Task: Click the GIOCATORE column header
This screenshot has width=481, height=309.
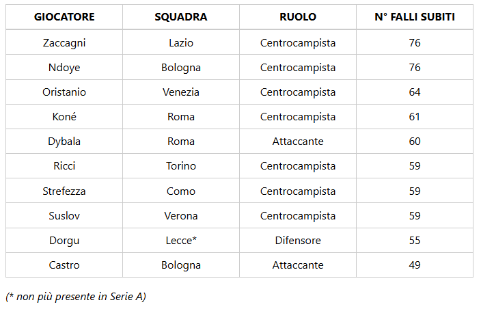Action: pos(64,17)
